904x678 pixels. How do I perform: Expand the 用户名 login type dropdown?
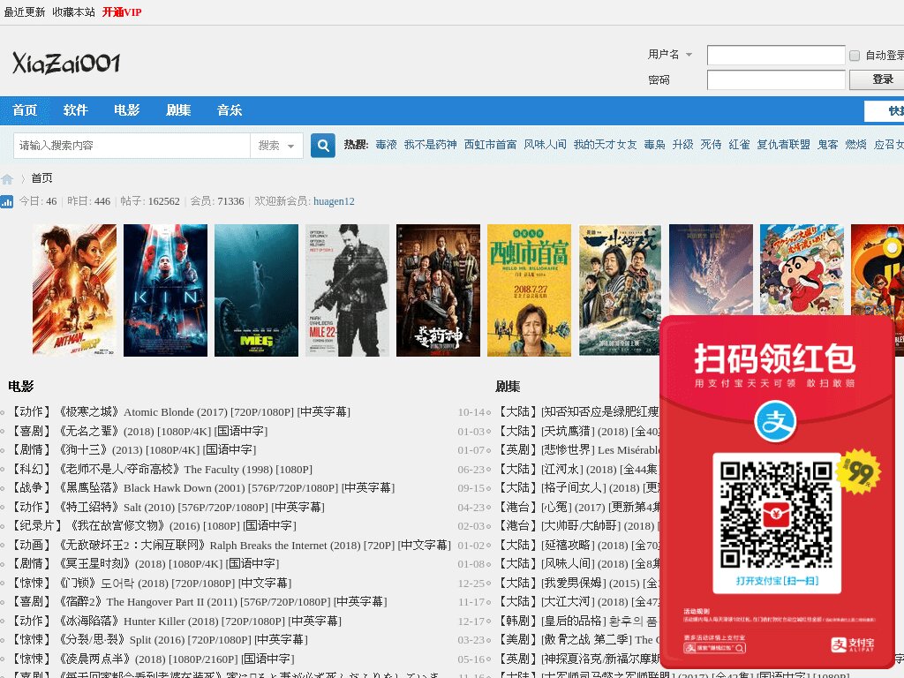pos(670,54)
